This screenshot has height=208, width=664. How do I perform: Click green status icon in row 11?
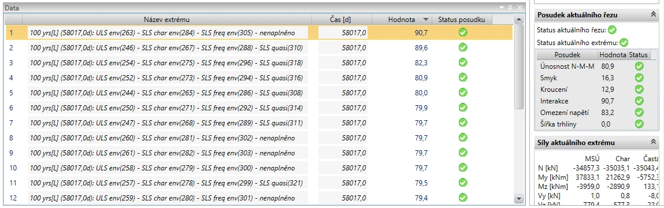coord(463,183)
